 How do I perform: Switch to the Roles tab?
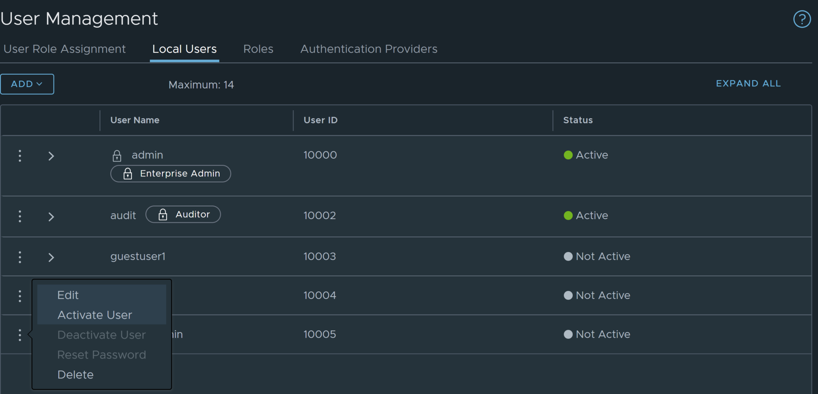click(258, 49)
